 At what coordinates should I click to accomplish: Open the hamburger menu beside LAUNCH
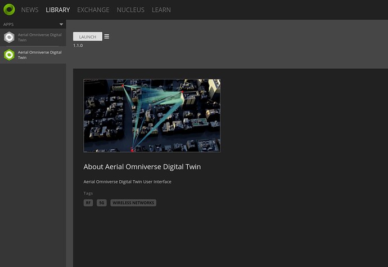[x=107, y=37]
